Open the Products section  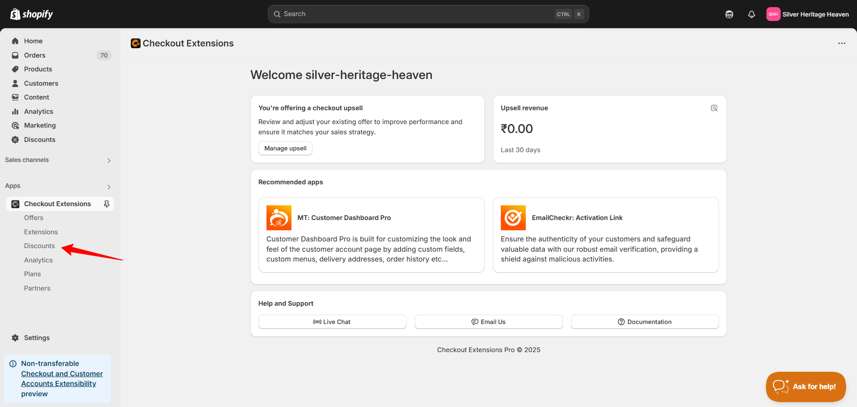click(38, 69)
